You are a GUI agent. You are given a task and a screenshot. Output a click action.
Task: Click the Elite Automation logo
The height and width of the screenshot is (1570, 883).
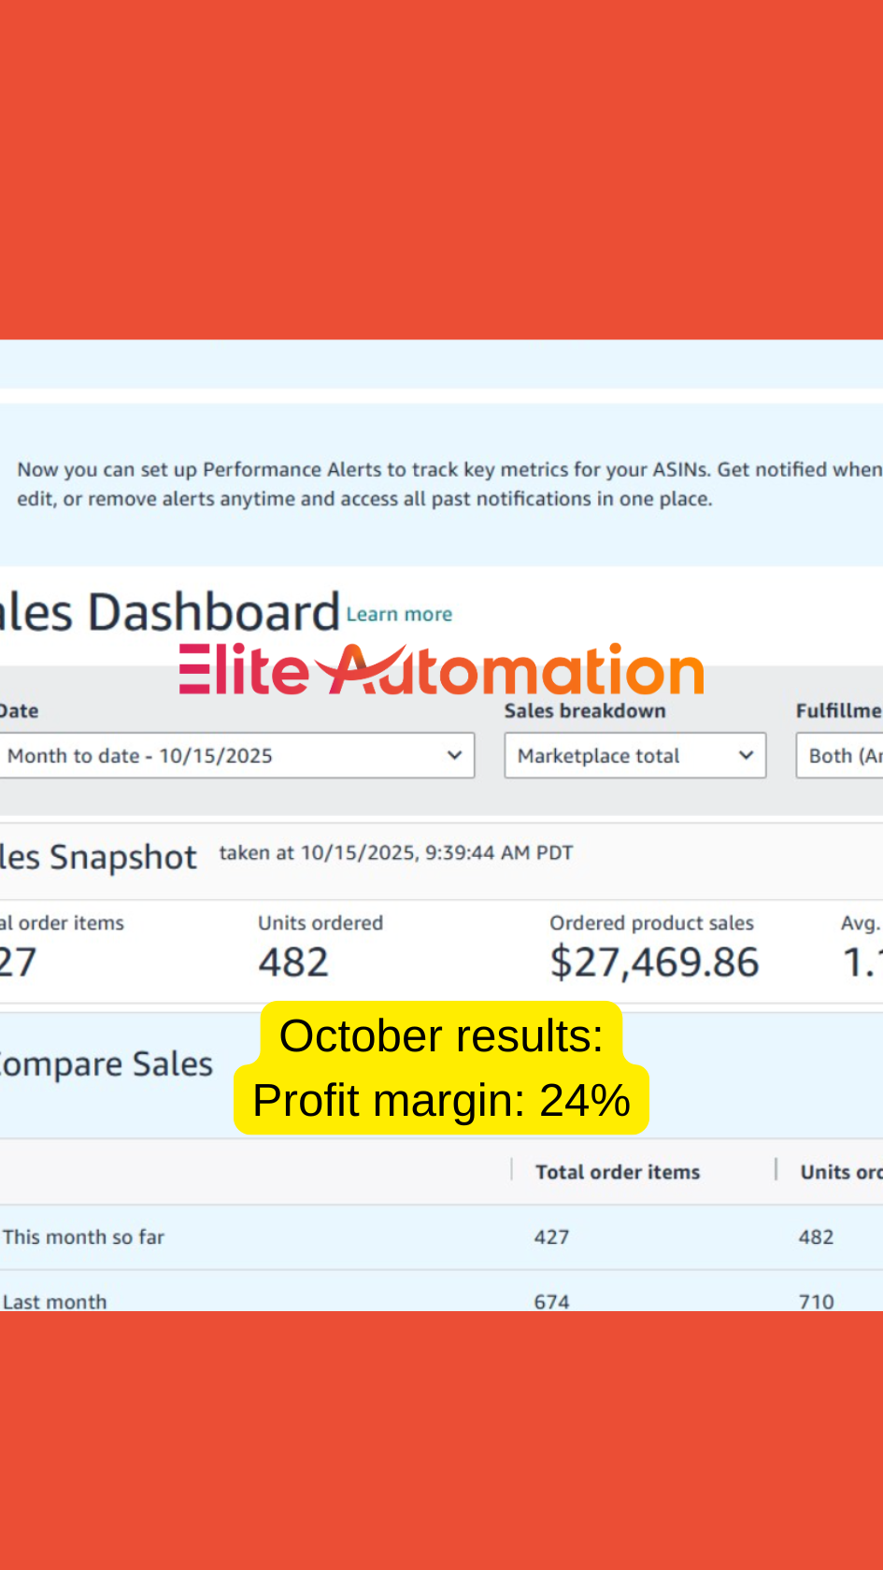[x=441, y=669]
